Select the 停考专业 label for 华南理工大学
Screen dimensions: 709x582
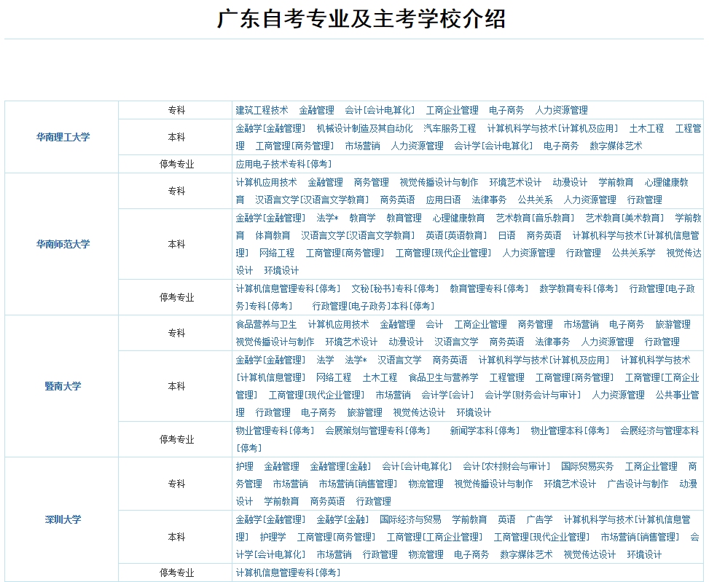click(176, 165)
